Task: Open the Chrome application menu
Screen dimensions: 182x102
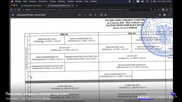Action: [x=18, y=1]
